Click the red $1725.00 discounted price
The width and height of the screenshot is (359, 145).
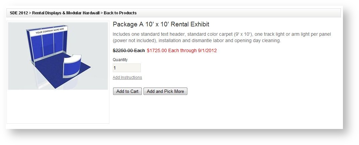[182, 51]
